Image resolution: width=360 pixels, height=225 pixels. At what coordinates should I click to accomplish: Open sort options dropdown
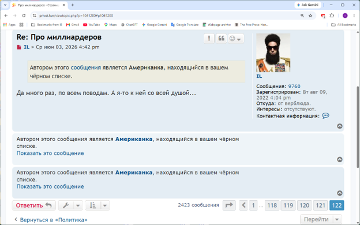pos(97,205)
